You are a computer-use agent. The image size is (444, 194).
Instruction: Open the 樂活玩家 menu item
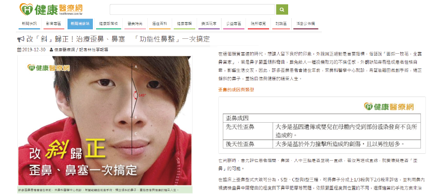(209, 23)
